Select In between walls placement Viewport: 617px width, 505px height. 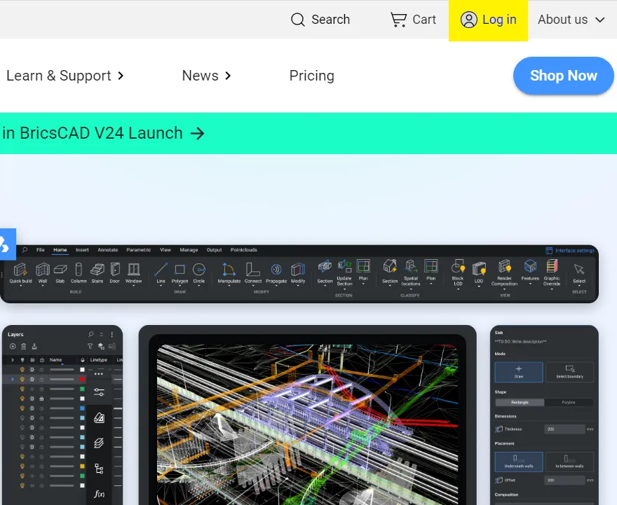click(x=569, y=462)
